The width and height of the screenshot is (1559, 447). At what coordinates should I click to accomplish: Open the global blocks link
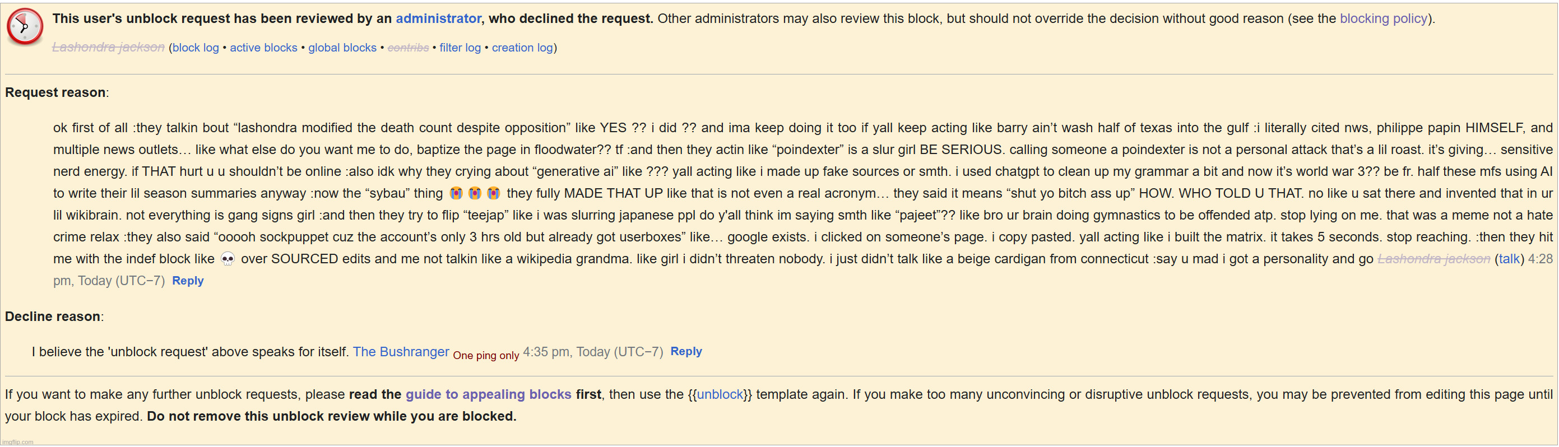[342, 47]
